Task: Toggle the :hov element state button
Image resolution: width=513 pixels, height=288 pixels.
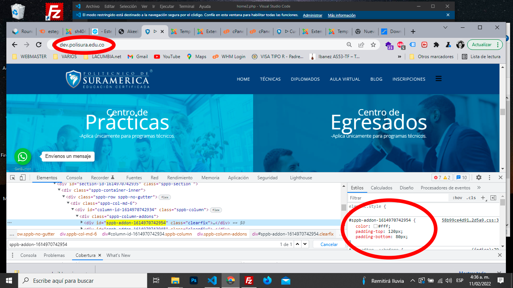Action: (457, 198)
